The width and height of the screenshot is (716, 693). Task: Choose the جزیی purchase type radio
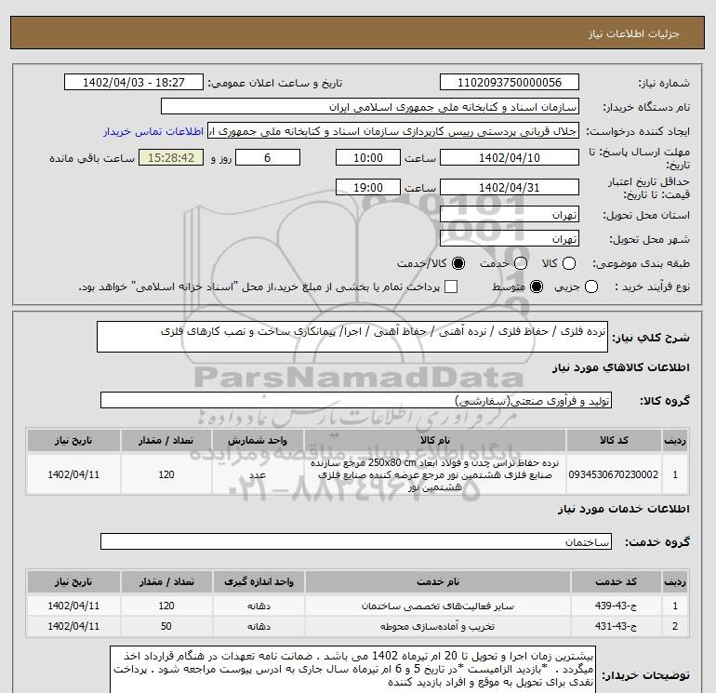tap(591, 287)
